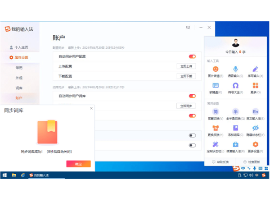
Task: Click the user avatar in the popup panel
Action: 235,43
